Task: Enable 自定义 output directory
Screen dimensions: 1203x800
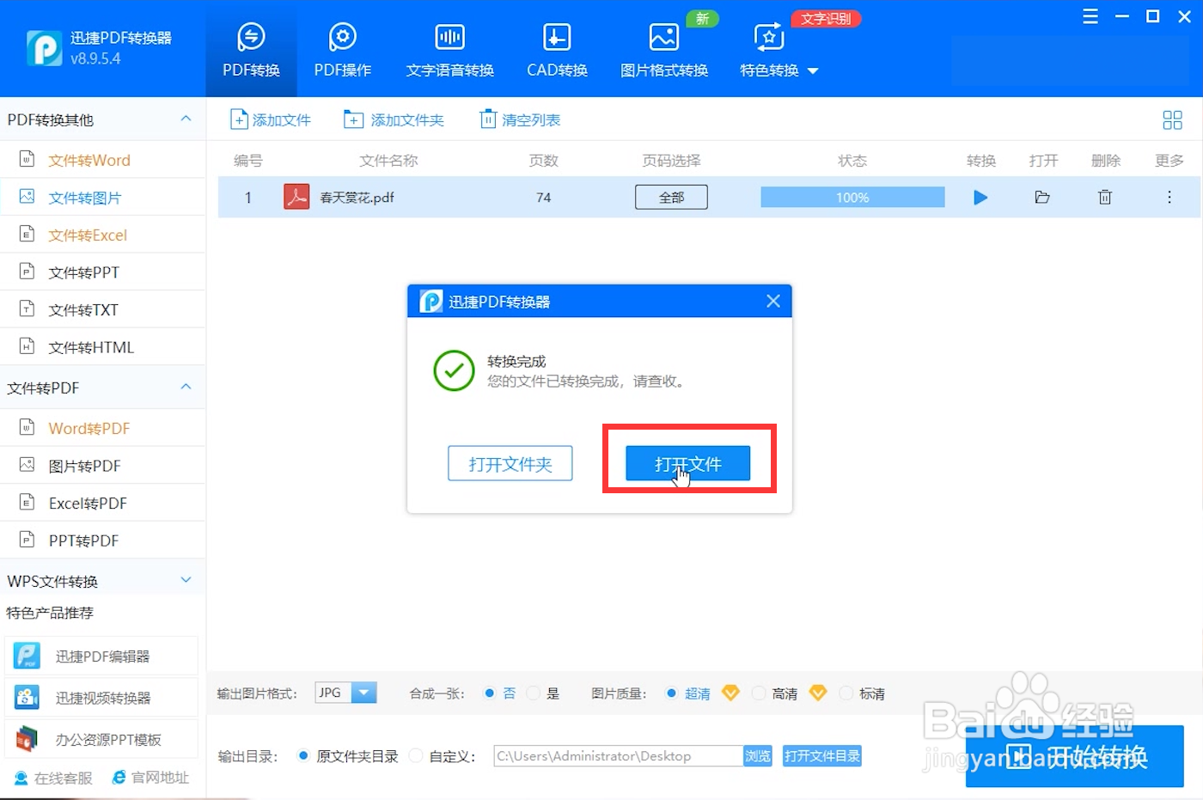Action: click(x=416, y=755)
